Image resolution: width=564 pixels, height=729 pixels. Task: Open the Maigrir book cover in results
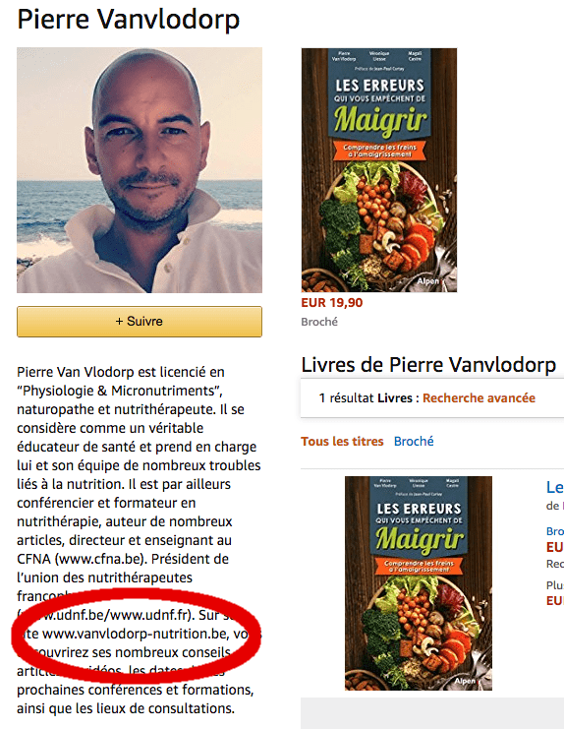pyautogui.click(x=419, y=583)
